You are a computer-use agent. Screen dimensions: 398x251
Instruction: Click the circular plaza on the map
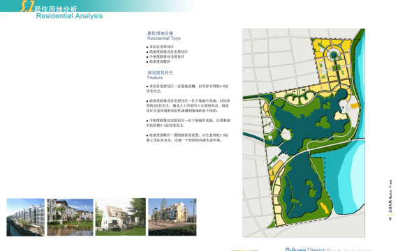pyautogui.click(x=334, y=55)
